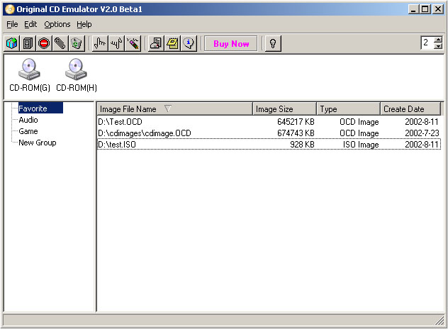
Task: Click the paperclip toolbar icon
Action: pyautogui.click(x=60, y=44)
